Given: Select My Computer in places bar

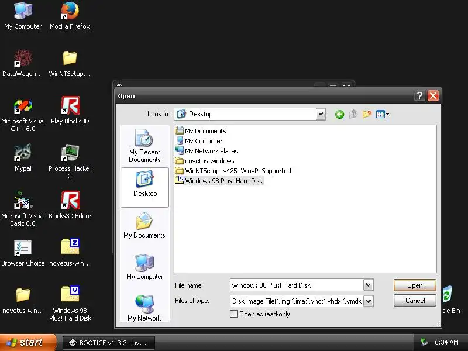Looking at the screenshot, I should click(144, 267).
